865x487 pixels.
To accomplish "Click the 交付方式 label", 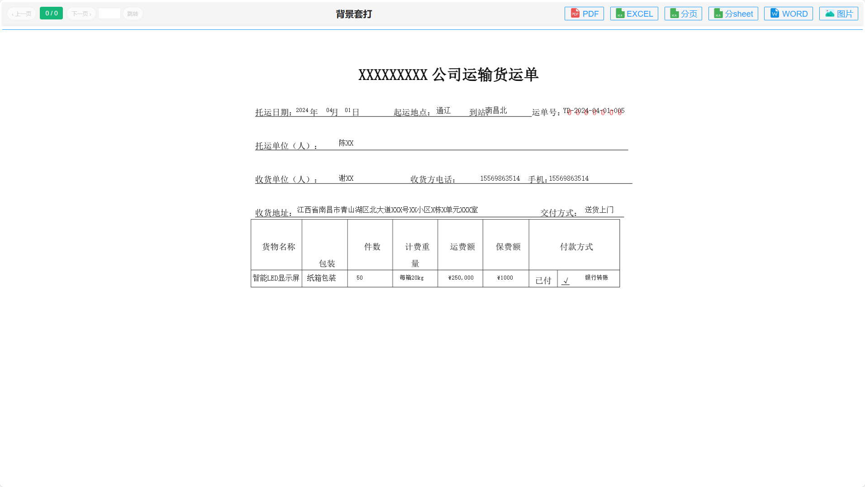I will 558,213.
